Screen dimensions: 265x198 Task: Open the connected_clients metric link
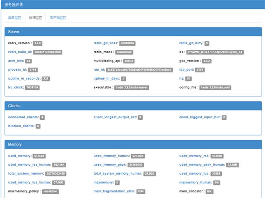[24, 117]
